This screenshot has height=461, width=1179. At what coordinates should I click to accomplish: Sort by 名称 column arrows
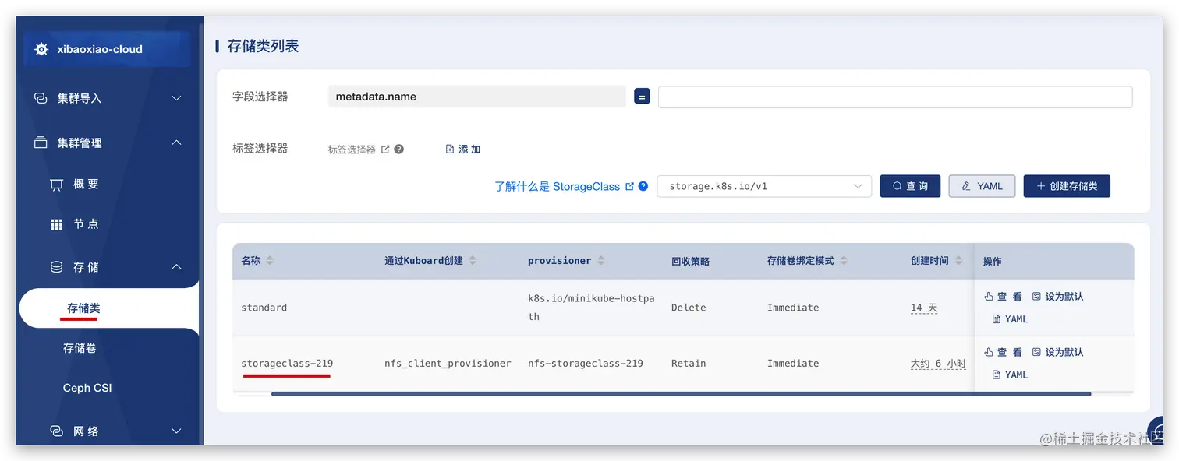270,261
